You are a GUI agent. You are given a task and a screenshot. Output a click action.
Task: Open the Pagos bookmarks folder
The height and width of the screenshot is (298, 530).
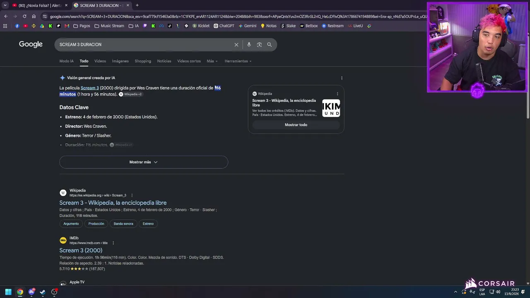(x=82, y=26)
